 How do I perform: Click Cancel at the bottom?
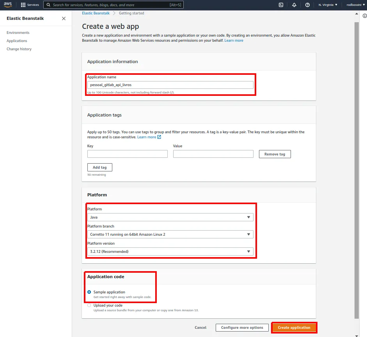pos(200,327)
